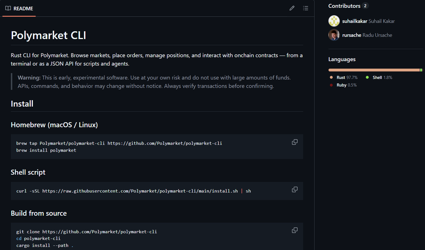Filter by Rust 97.7% language
The image size is (425, 250).
coord(347,78)
